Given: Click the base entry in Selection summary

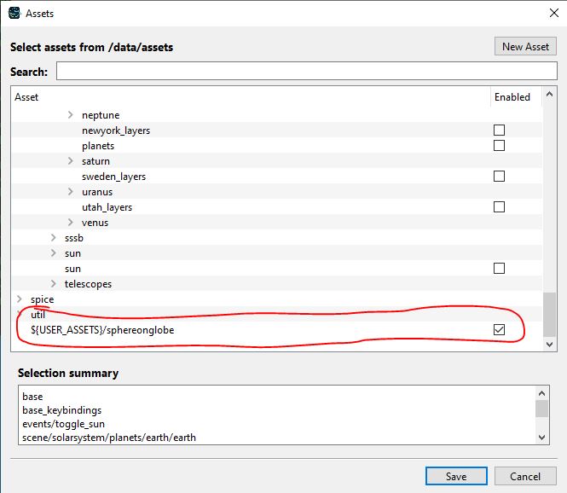Looking at the screenshot, I should click(x=32, y=397).
